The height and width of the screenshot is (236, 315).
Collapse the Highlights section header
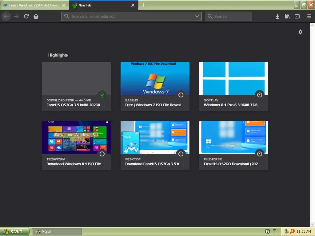tap(58, 55)
